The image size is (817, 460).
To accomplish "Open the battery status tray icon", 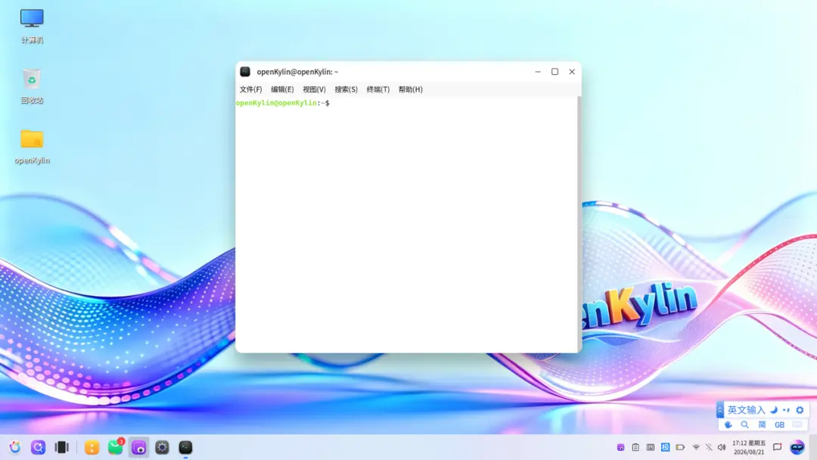I will tap(681, 447).
